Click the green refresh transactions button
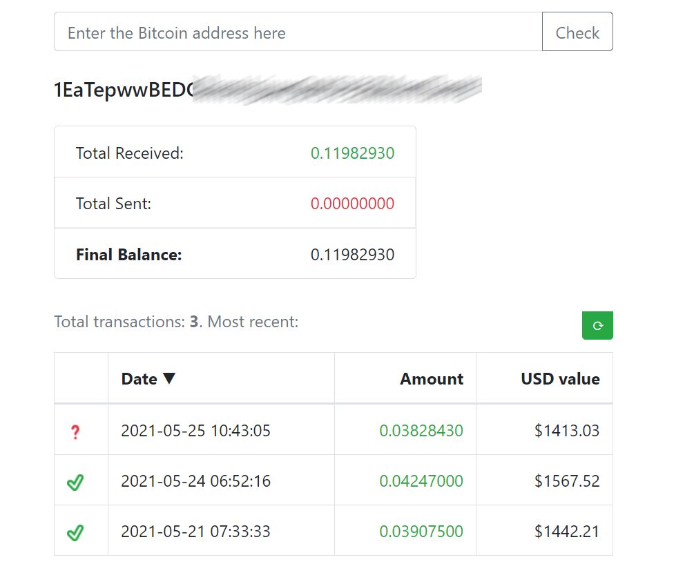Image resolution: width=694 pixels, height=573 pixels. tap(597, 326)
